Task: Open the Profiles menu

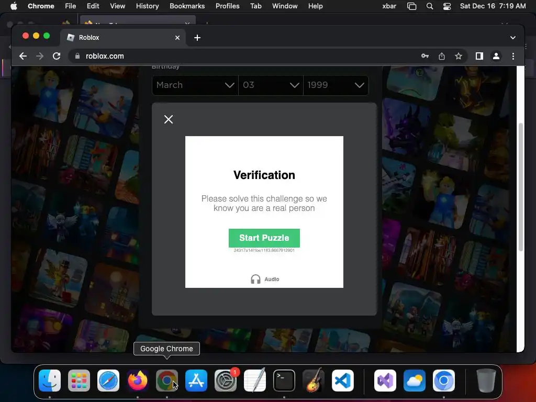Action: [x=227, y=6]
